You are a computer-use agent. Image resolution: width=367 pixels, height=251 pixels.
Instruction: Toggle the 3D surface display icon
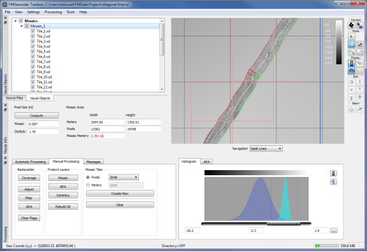click(x=351, y=71)
